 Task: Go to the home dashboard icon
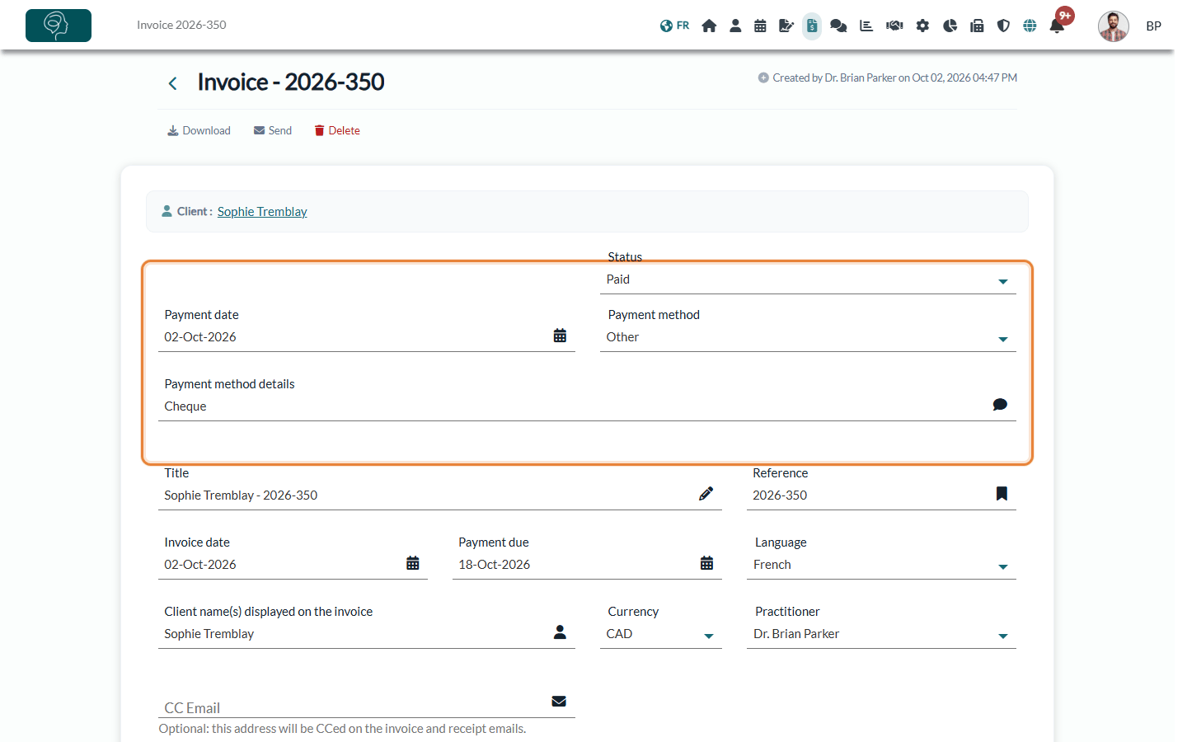[709, 26]
